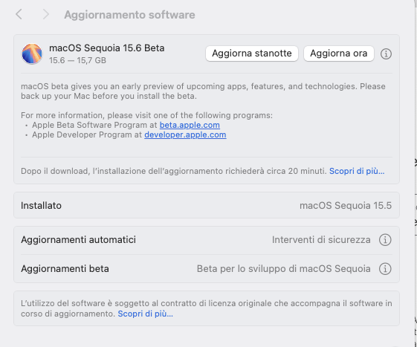
Task: Select the Aggiornamenti automatici label
Action: point(79,240)
